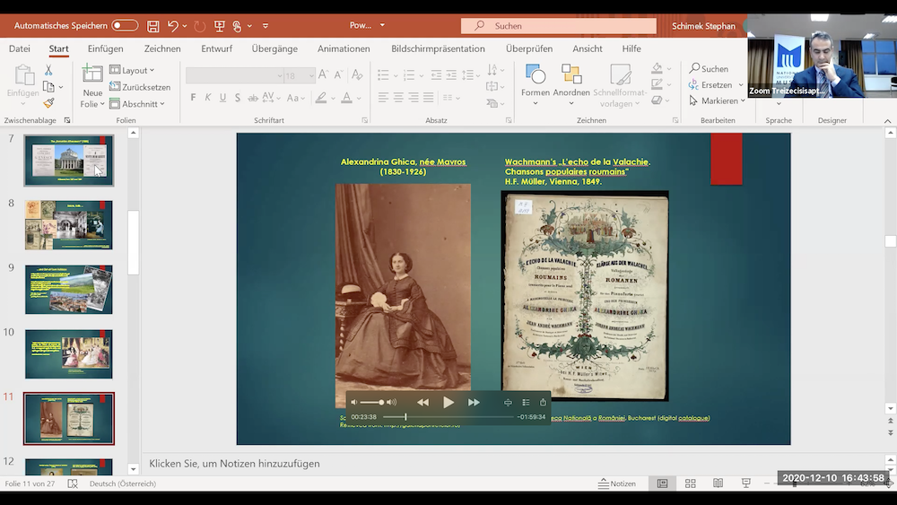897x505 pixels.
Task: Switch to the Einfügen tab
Action: pos(105,48)
